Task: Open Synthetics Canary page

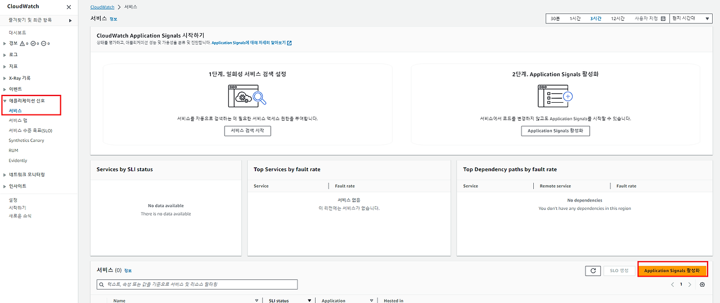Action: coord(26,140)
